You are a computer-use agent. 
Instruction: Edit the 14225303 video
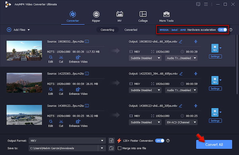click(51, 91)
